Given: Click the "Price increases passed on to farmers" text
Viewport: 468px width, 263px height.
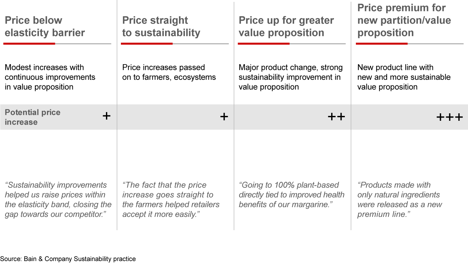Looking at the screenshot, I should 169,72.
